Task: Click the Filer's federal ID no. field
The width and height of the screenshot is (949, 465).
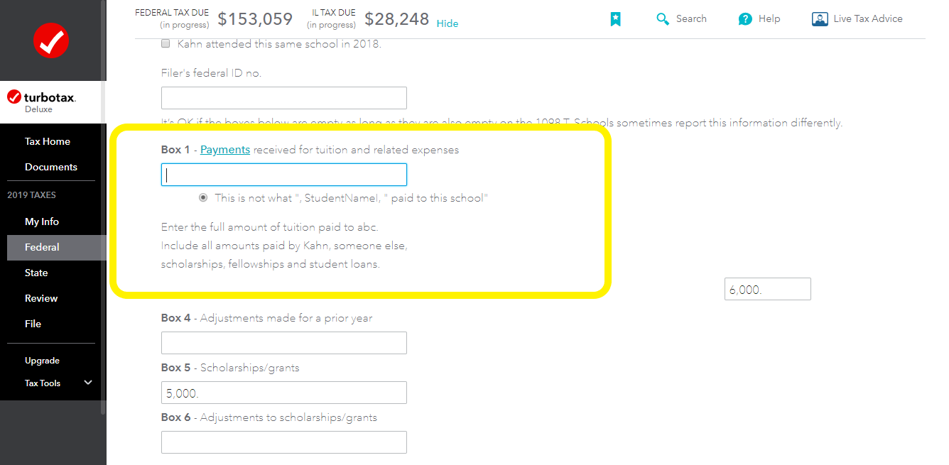Action: (283, 98)
